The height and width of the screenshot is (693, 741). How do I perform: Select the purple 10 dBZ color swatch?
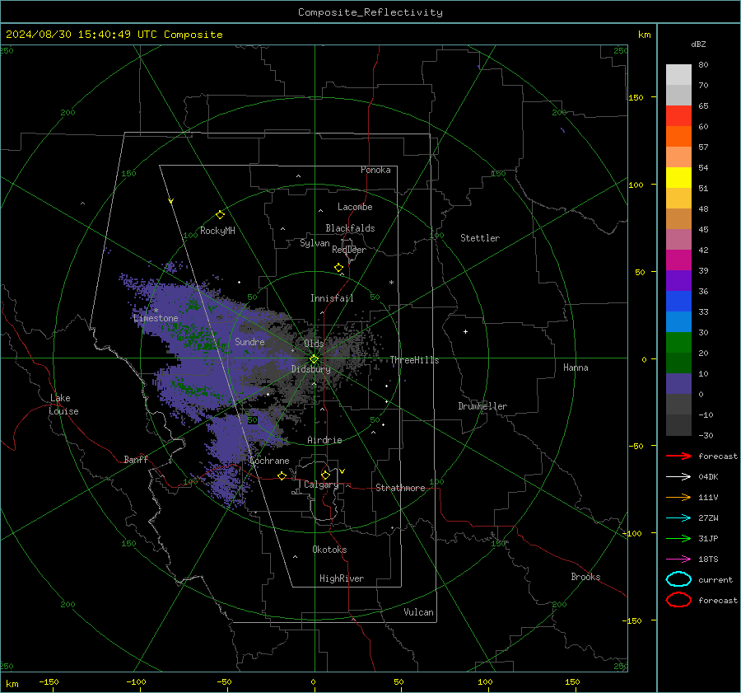[678, 383]
